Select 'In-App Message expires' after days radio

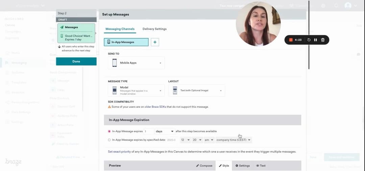coord(109,131)
